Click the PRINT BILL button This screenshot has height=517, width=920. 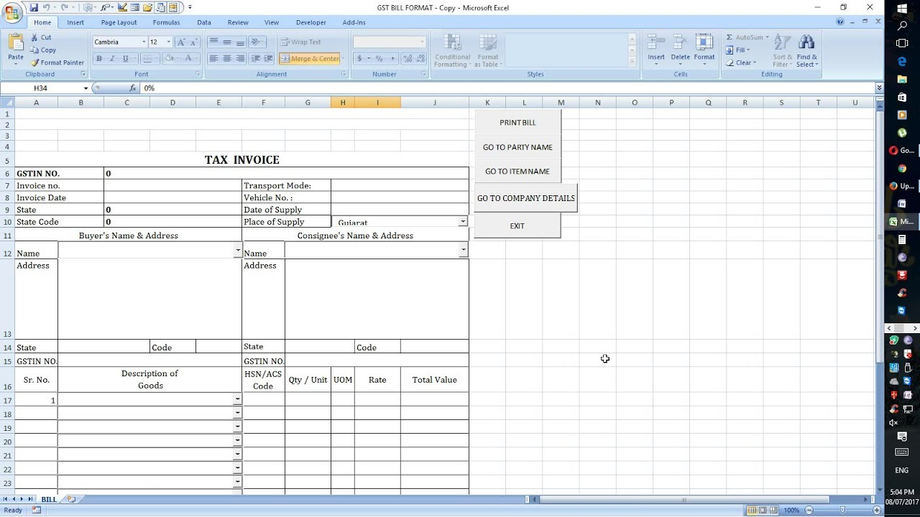[517, 122]
